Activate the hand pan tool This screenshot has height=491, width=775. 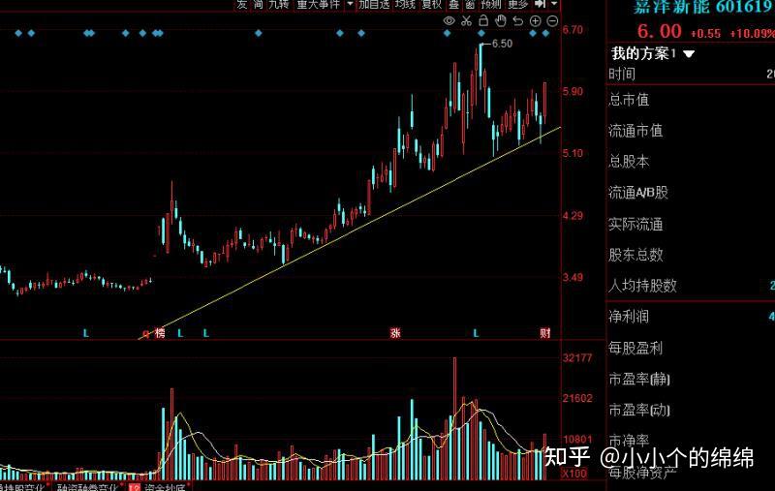(x=500, y=20)
